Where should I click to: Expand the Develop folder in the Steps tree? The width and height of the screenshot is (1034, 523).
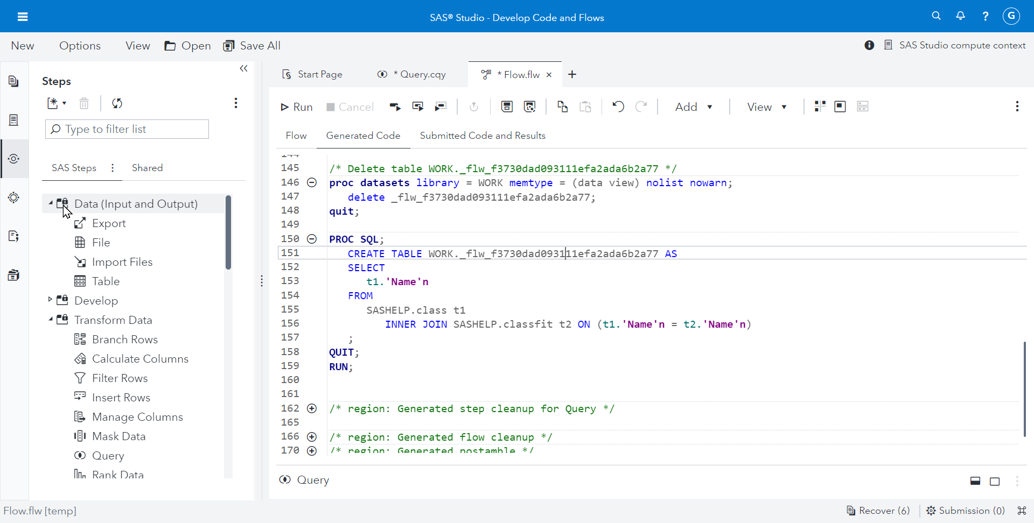(x=50, y=300)
